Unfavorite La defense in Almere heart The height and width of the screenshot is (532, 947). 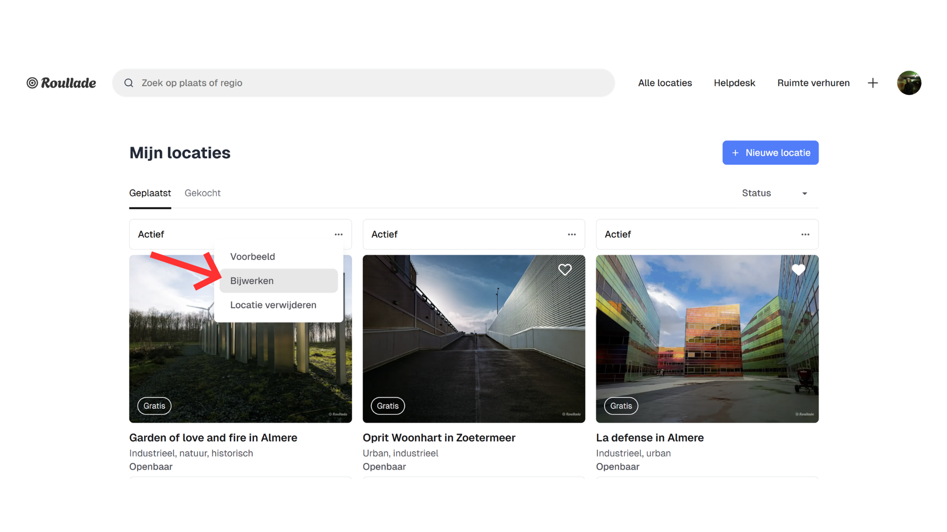click(798, 269)
